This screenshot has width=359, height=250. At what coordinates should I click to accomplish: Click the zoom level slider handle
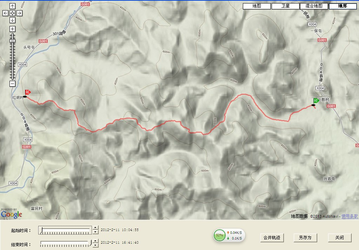(12, 41)
